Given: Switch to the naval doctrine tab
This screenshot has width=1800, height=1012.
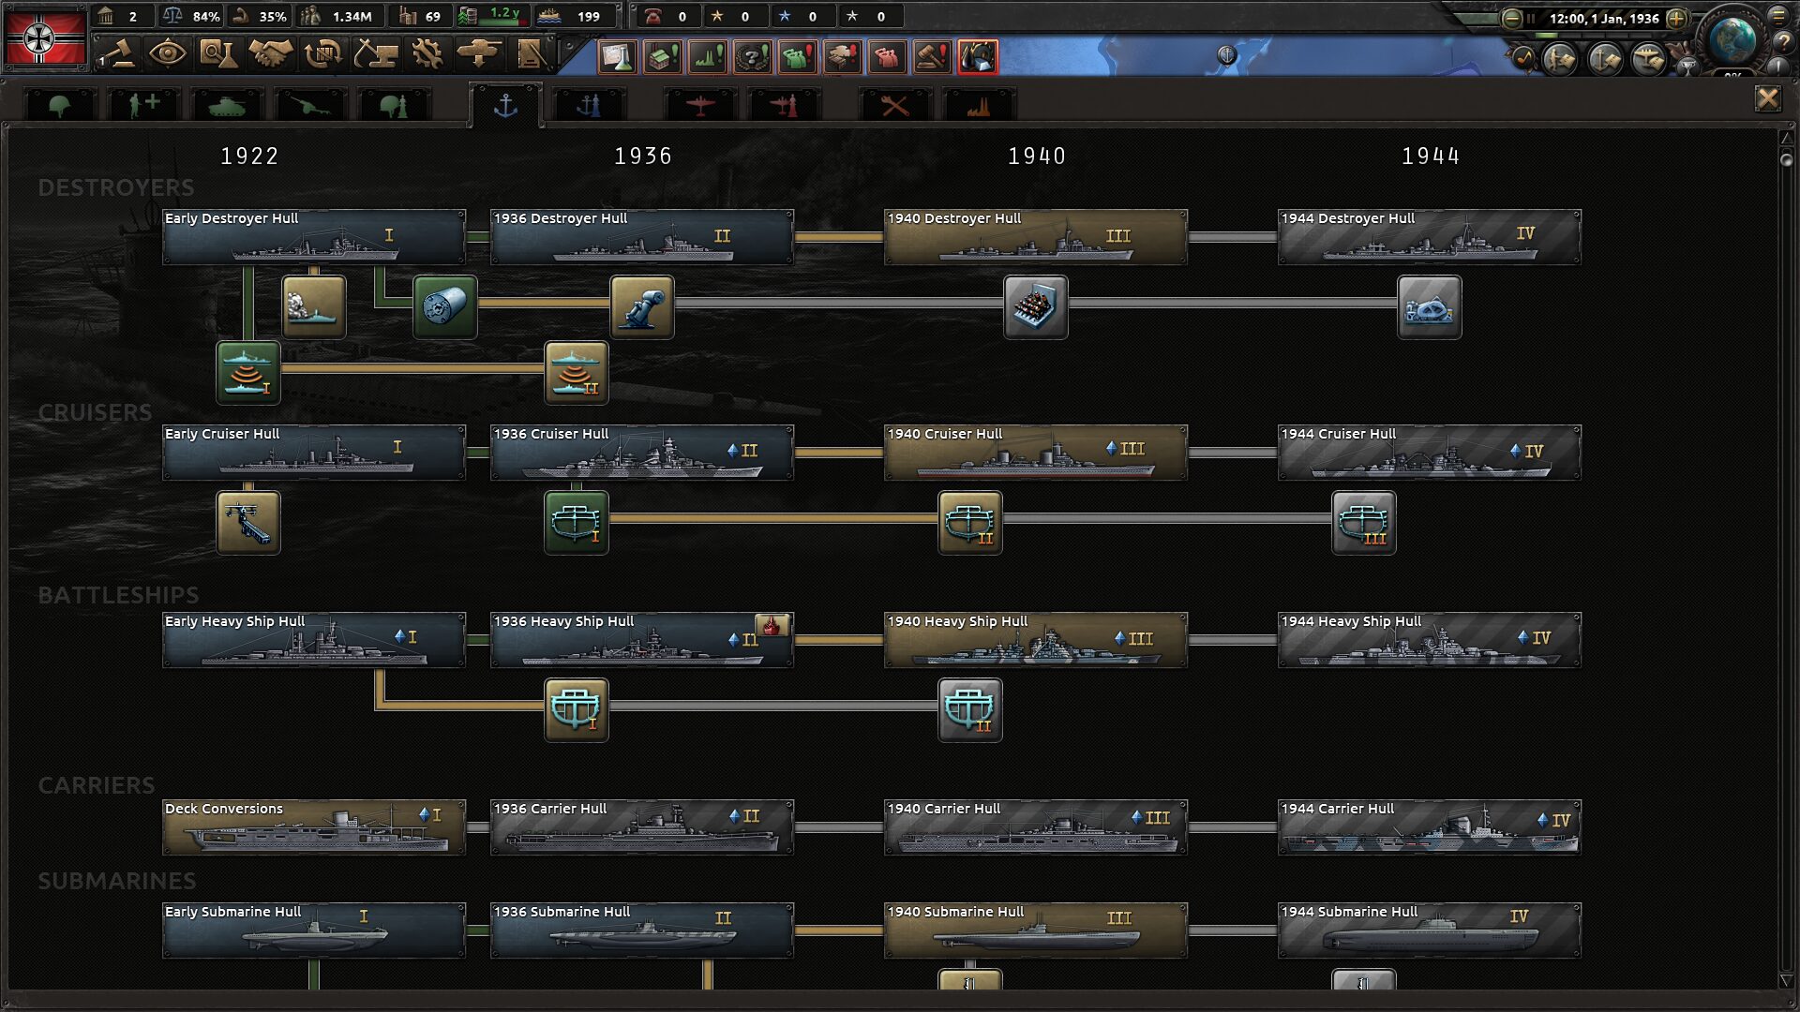Looking at the screenshot, I should tap(589, 105).
